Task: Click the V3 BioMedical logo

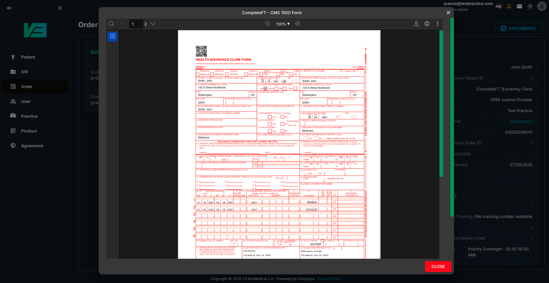Action: pyautogui.click(x=35, y=30)
